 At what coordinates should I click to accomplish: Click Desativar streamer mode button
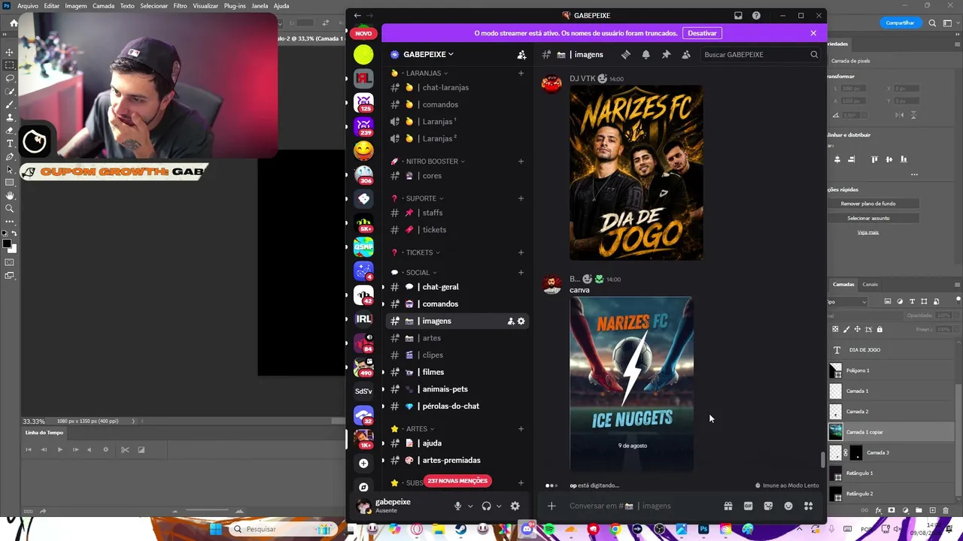click(702, 33)
